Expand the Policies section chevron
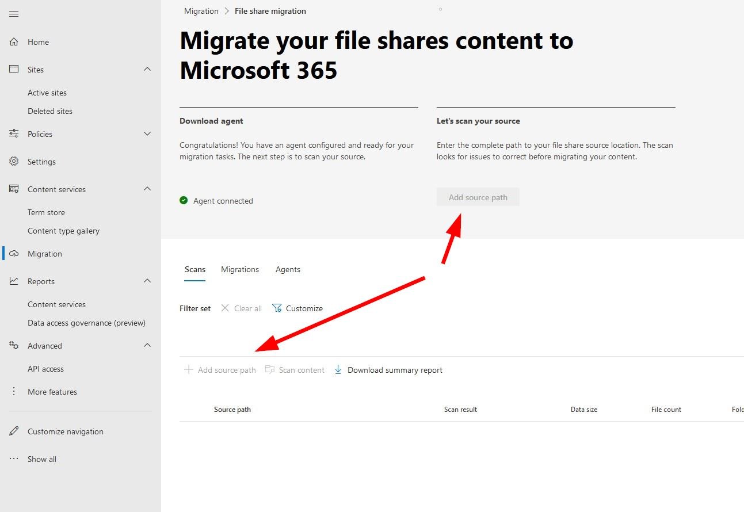 tap(147, 133)
